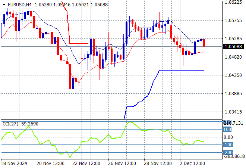The width and height of the screenshot is (246, 168).
Task: Click the CCI 100 level label
Action: pos(227,129)
